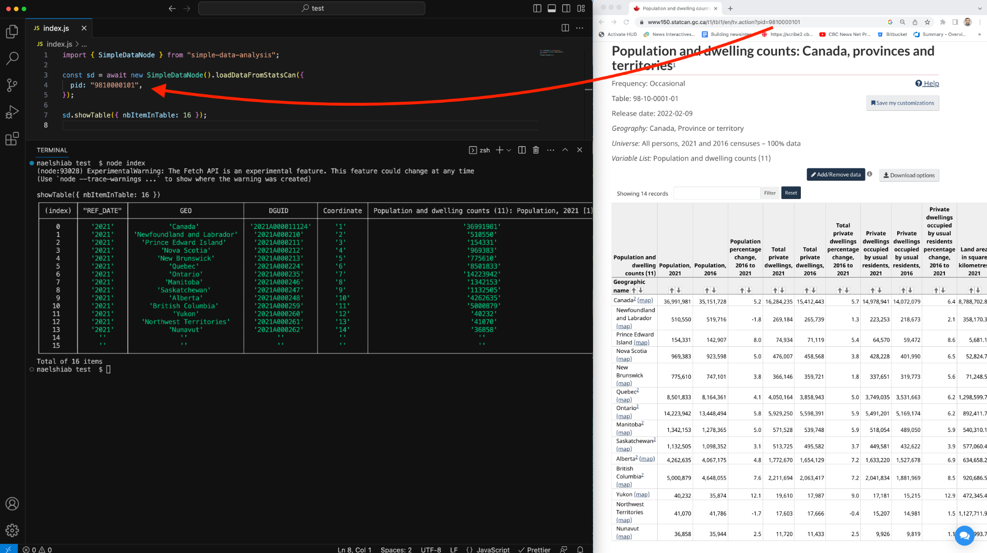The image size is (987, 553).
Task: Open the Explorer view in activity bar
Action: pyautogui.click(x=12, y=32)
